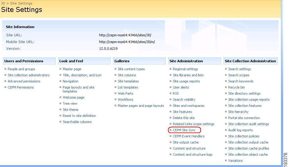Screen dimensions: 289x167
Task: Open Content and structure
Action: 189,148
